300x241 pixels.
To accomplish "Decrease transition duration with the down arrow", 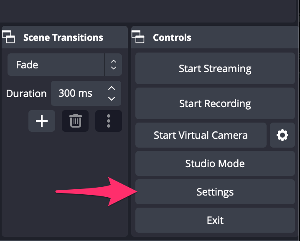I will click(x=112, y=98).
